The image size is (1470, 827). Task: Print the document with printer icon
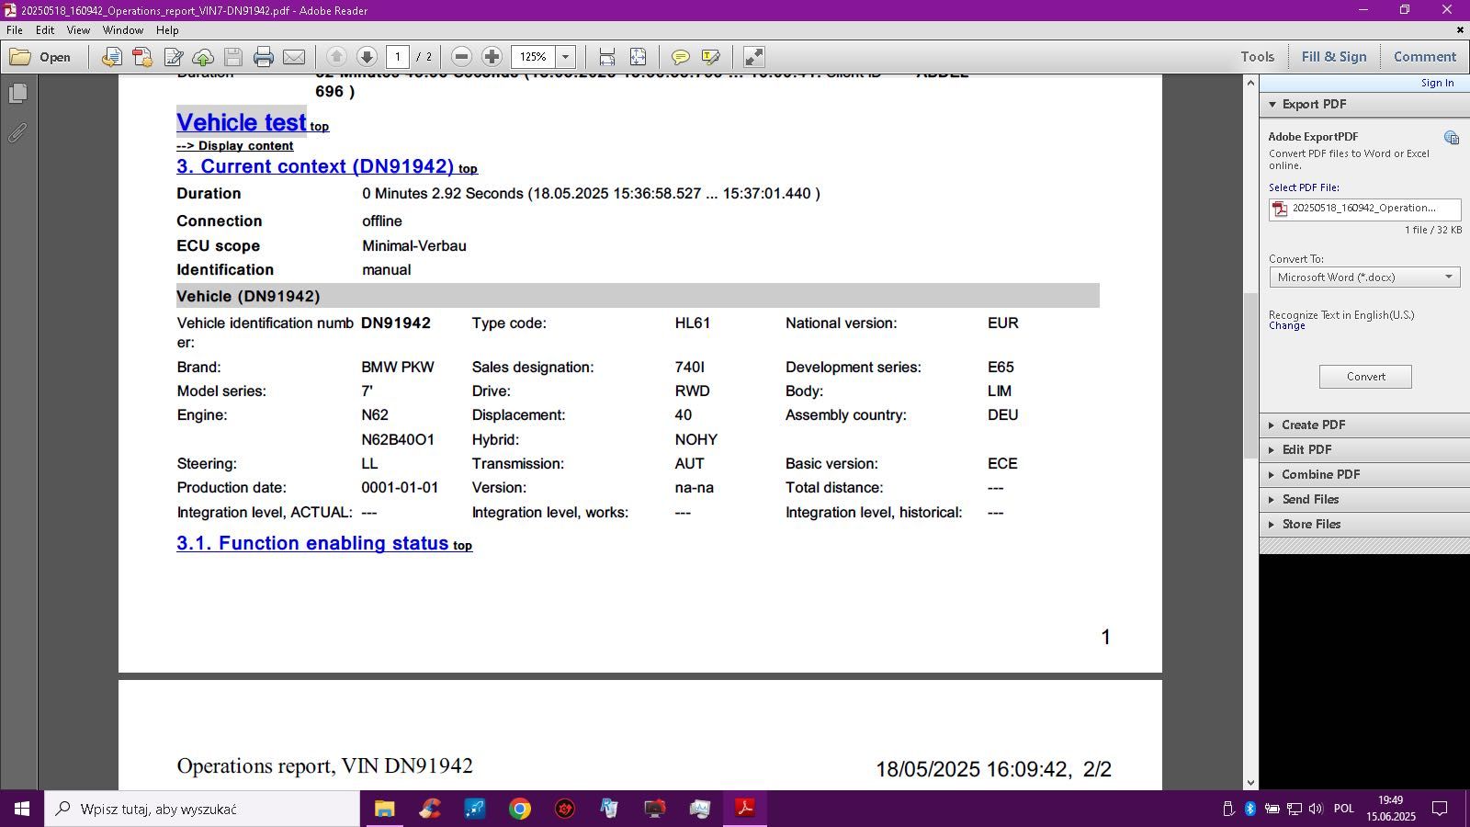[x=264, y=57]
